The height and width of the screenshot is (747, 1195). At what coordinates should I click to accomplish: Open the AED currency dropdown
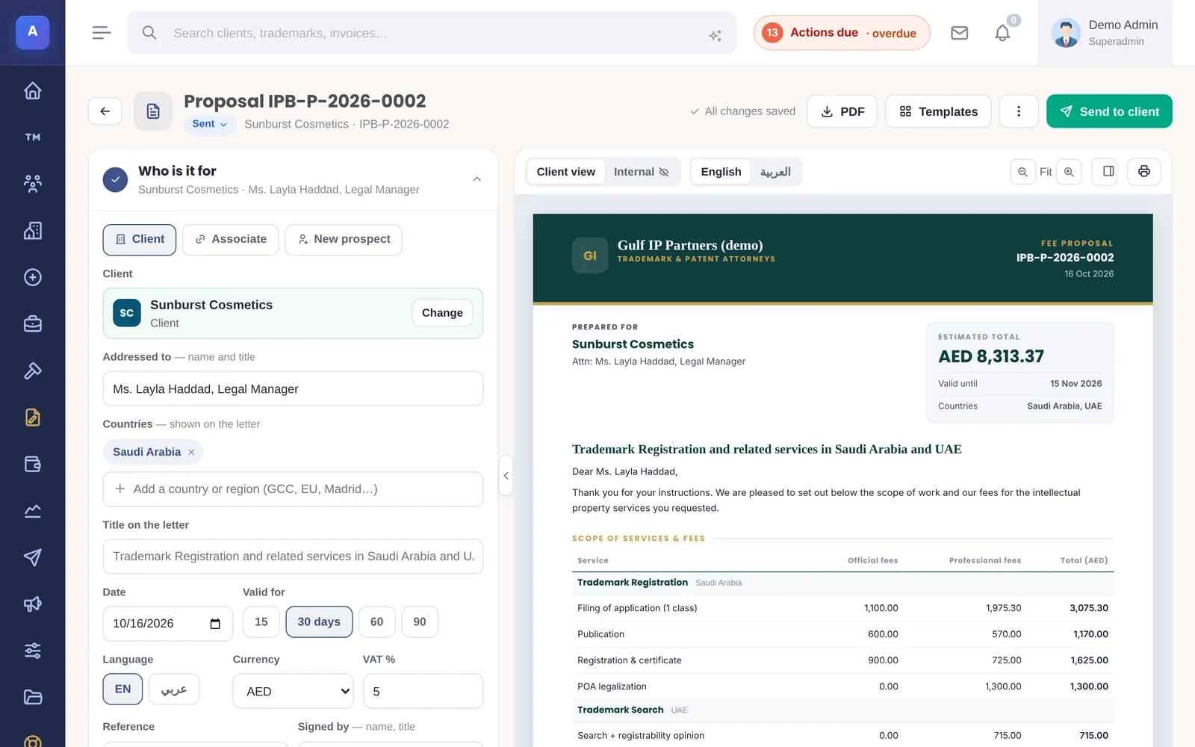pyautogui.click(x=293, y=692)
